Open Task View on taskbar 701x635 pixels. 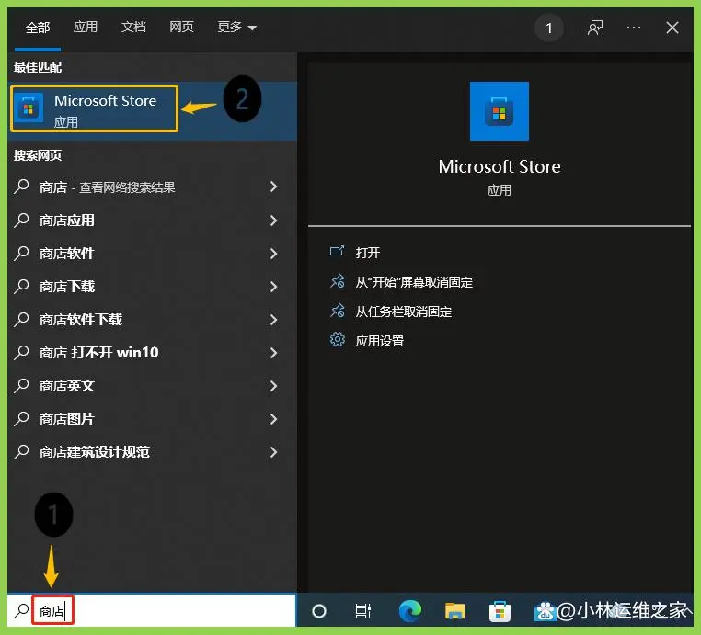pyautogui.click(x=363, y=610)
